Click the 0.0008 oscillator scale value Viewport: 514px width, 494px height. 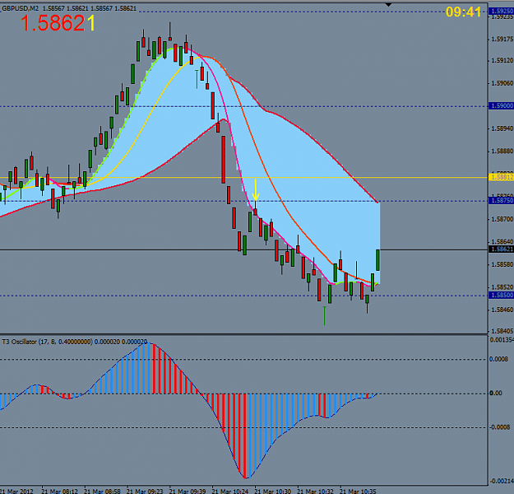point(498,359)
